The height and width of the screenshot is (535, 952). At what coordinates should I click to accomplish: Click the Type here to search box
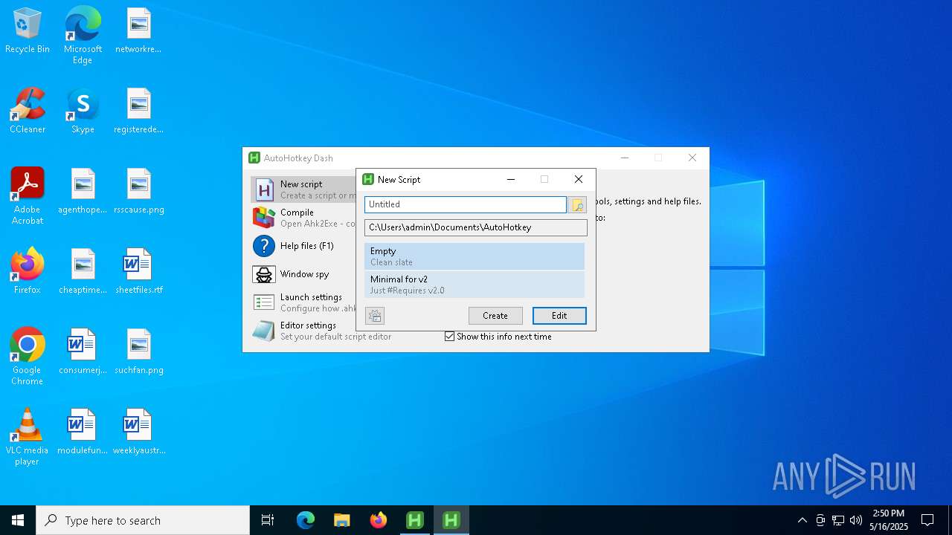[143, 520]
